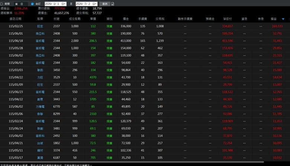The width and height of the screenshot is (290, 166).
Task: Sort by 代號 column header
Action: (x=57, y=19)
